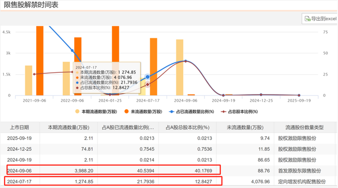This screenshot has width=338, height=188.
Task: Click the 2025-09-19 x-axis date label
Action: pyautogui.click(x=299, y=100)
